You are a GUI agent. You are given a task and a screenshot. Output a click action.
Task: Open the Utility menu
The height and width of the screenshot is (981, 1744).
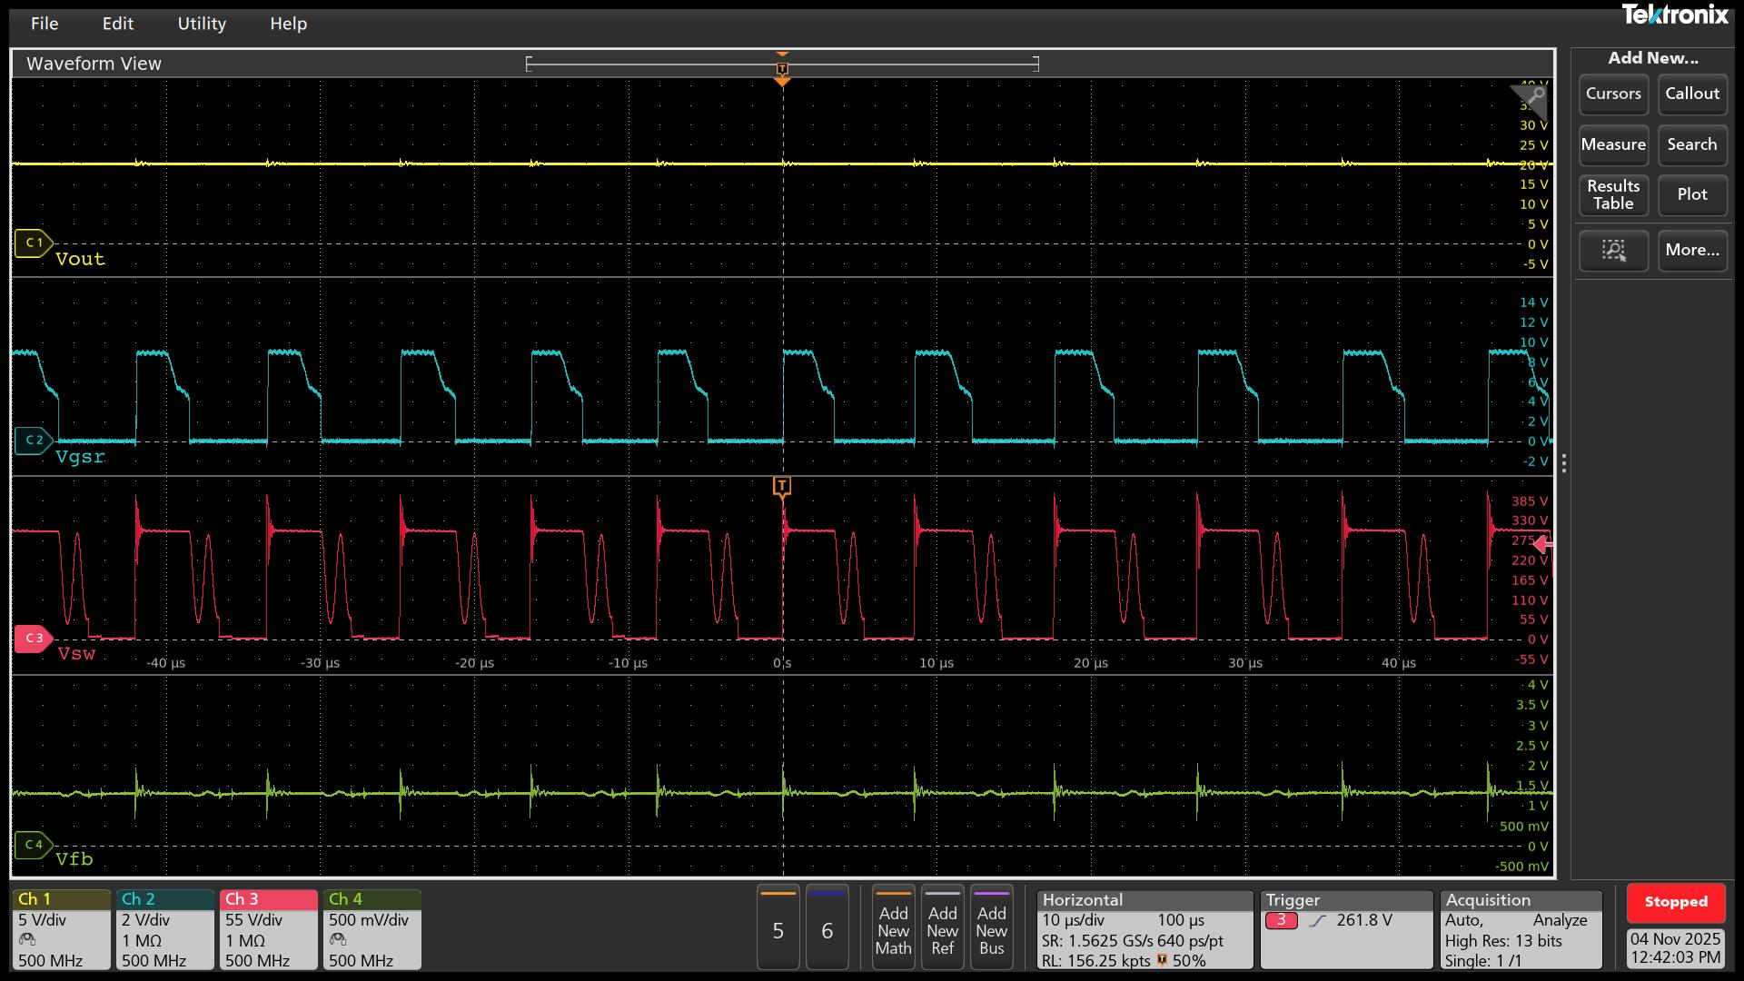(202, 24)
